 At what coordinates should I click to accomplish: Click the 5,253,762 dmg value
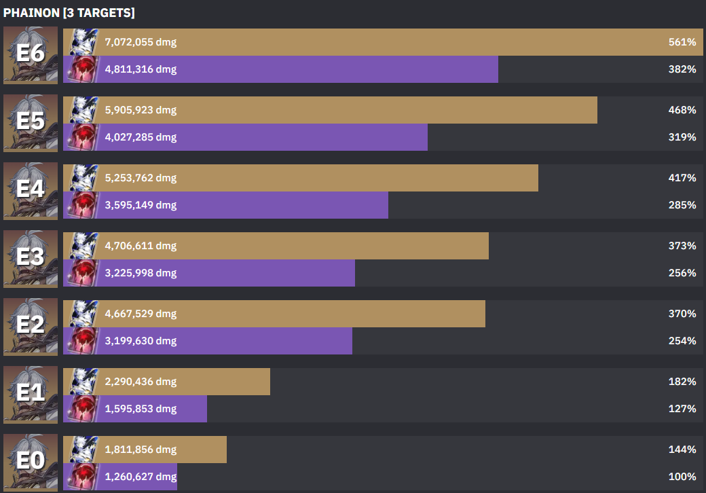[141, 178]
